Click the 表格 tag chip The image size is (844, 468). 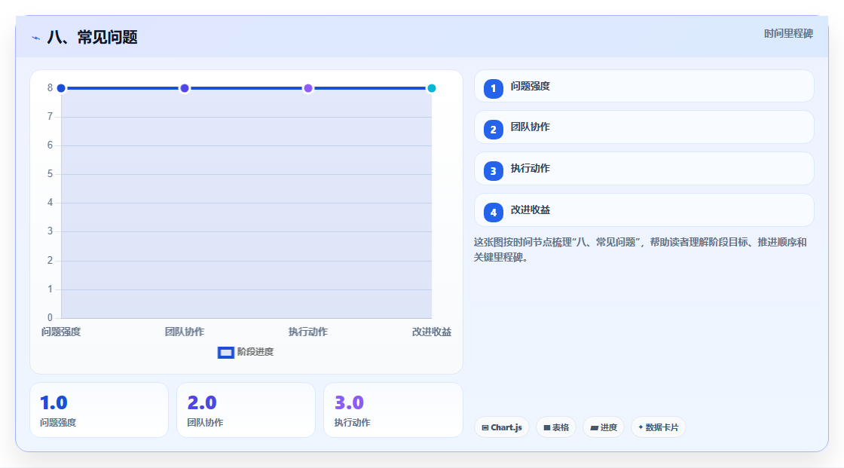pos(556,427)
